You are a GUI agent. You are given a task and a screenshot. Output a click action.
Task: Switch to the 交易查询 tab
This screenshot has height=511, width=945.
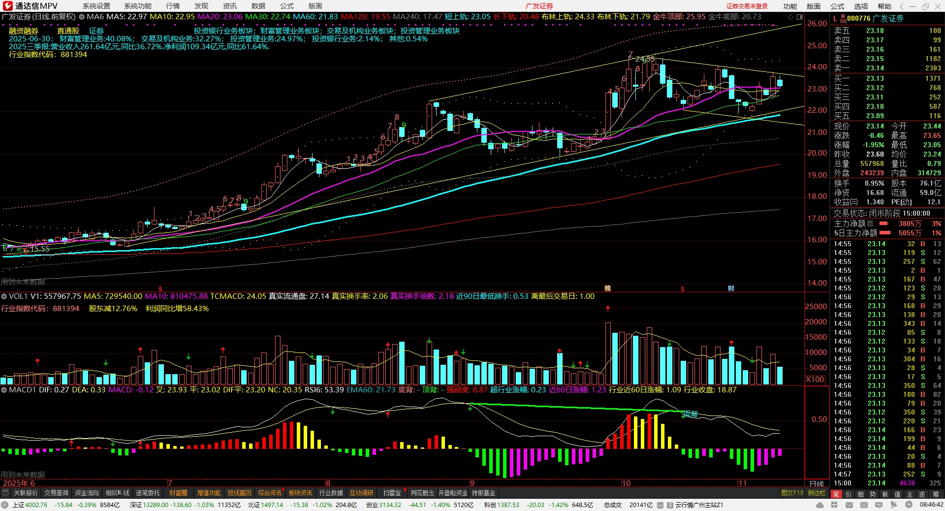56,493
